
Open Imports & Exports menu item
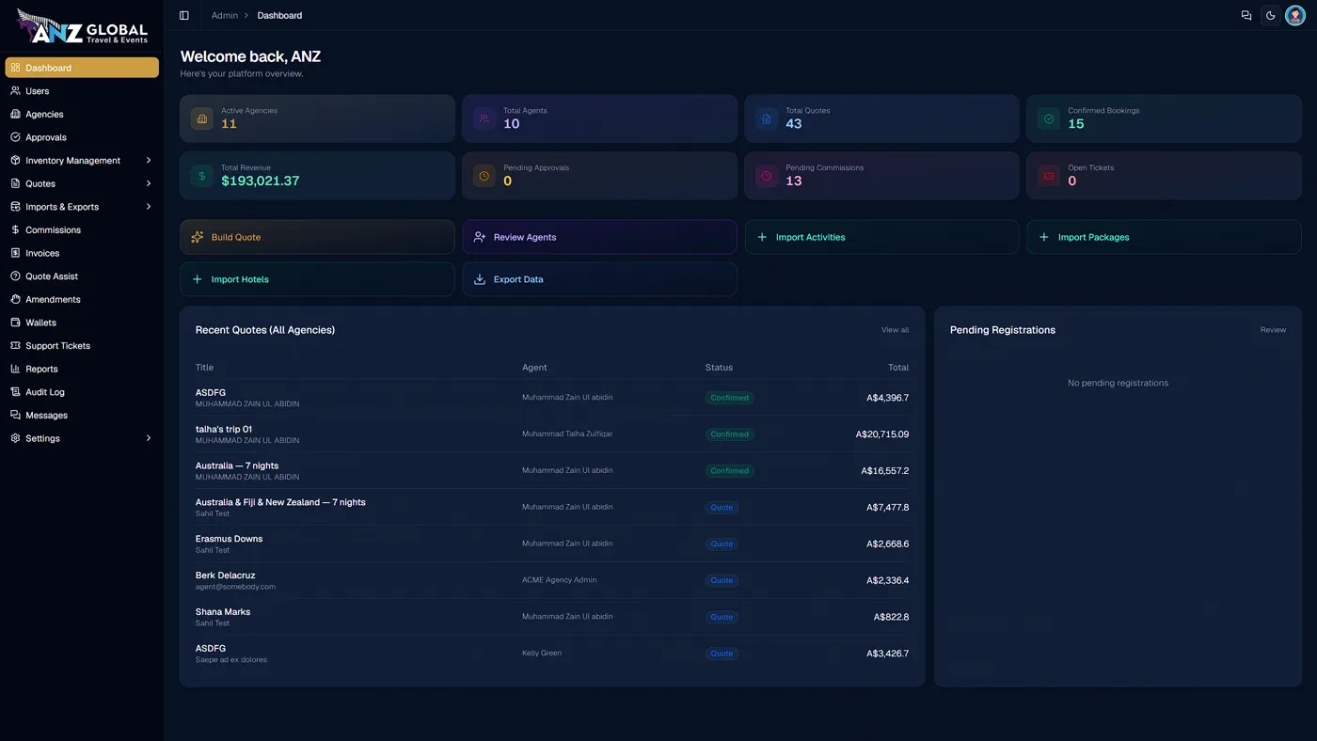(x=82, y=207)
